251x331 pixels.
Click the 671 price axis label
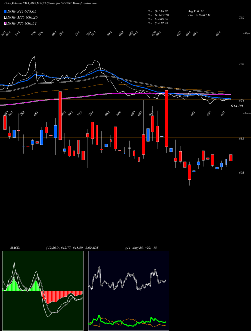click(241, 101)
